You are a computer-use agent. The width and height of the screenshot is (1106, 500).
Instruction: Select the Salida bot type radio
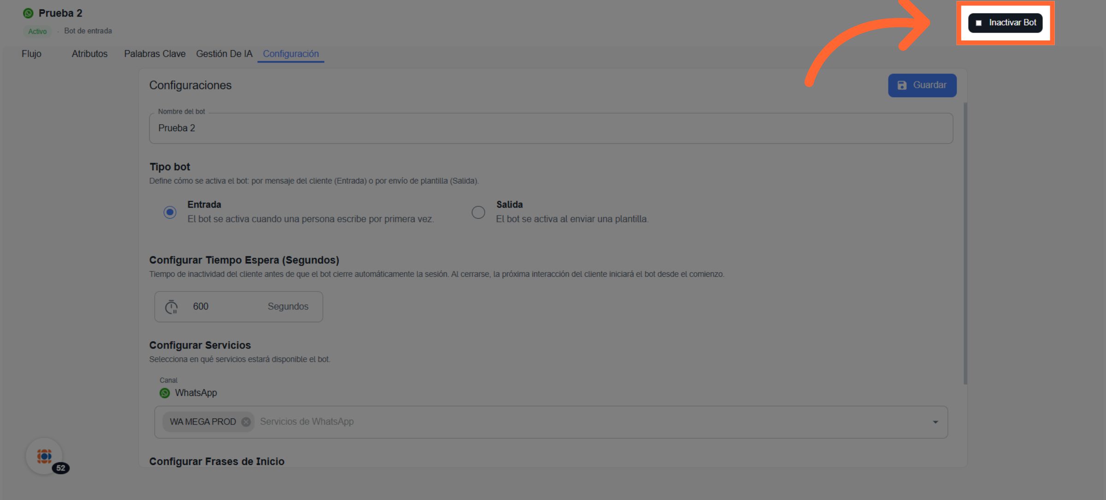coord(478,212)
